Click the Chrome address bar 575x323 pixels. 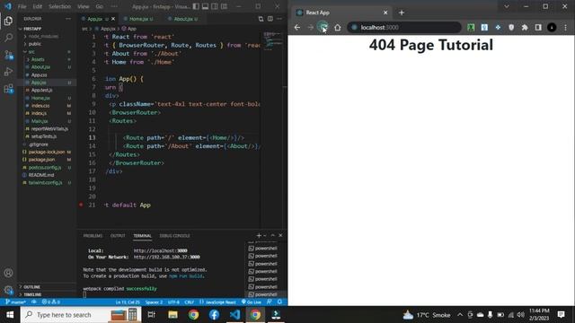(x=404, y=27)
